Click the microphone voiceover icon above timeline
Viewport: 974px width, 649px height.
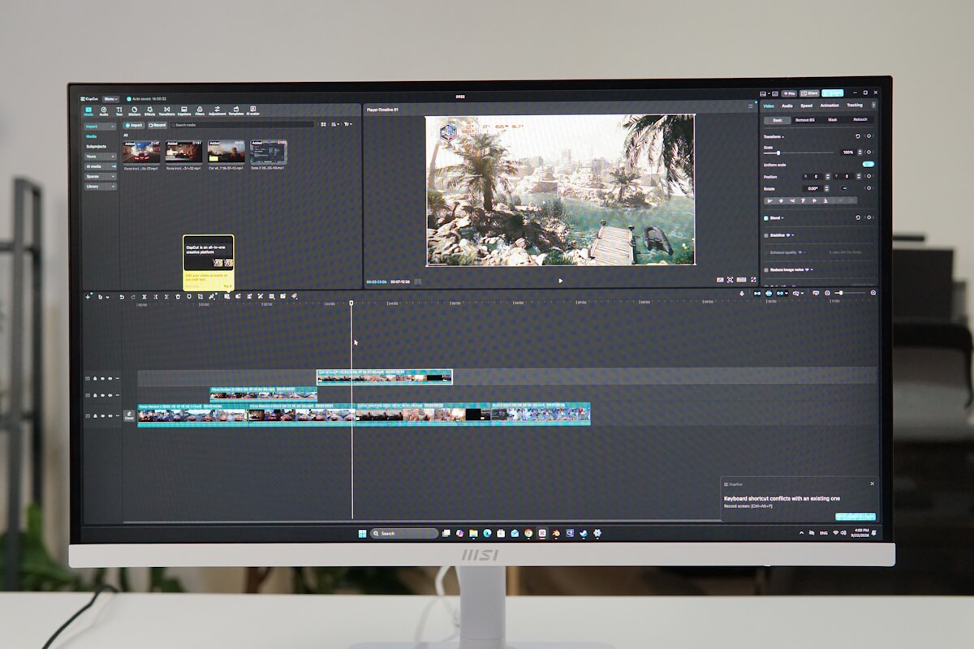click(742, 294)
